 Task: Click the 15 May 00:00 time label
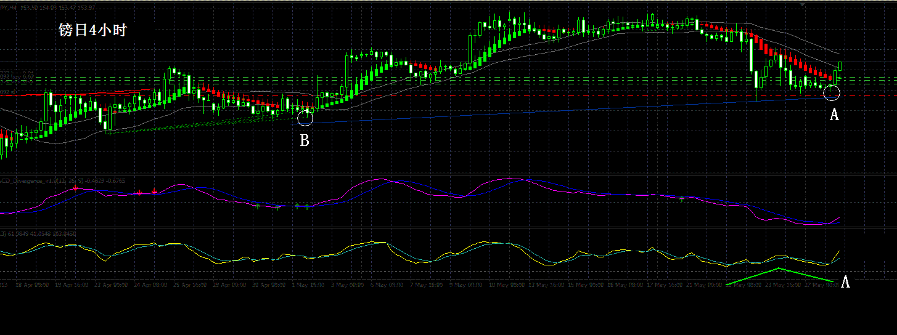click(x=586, y=285)
